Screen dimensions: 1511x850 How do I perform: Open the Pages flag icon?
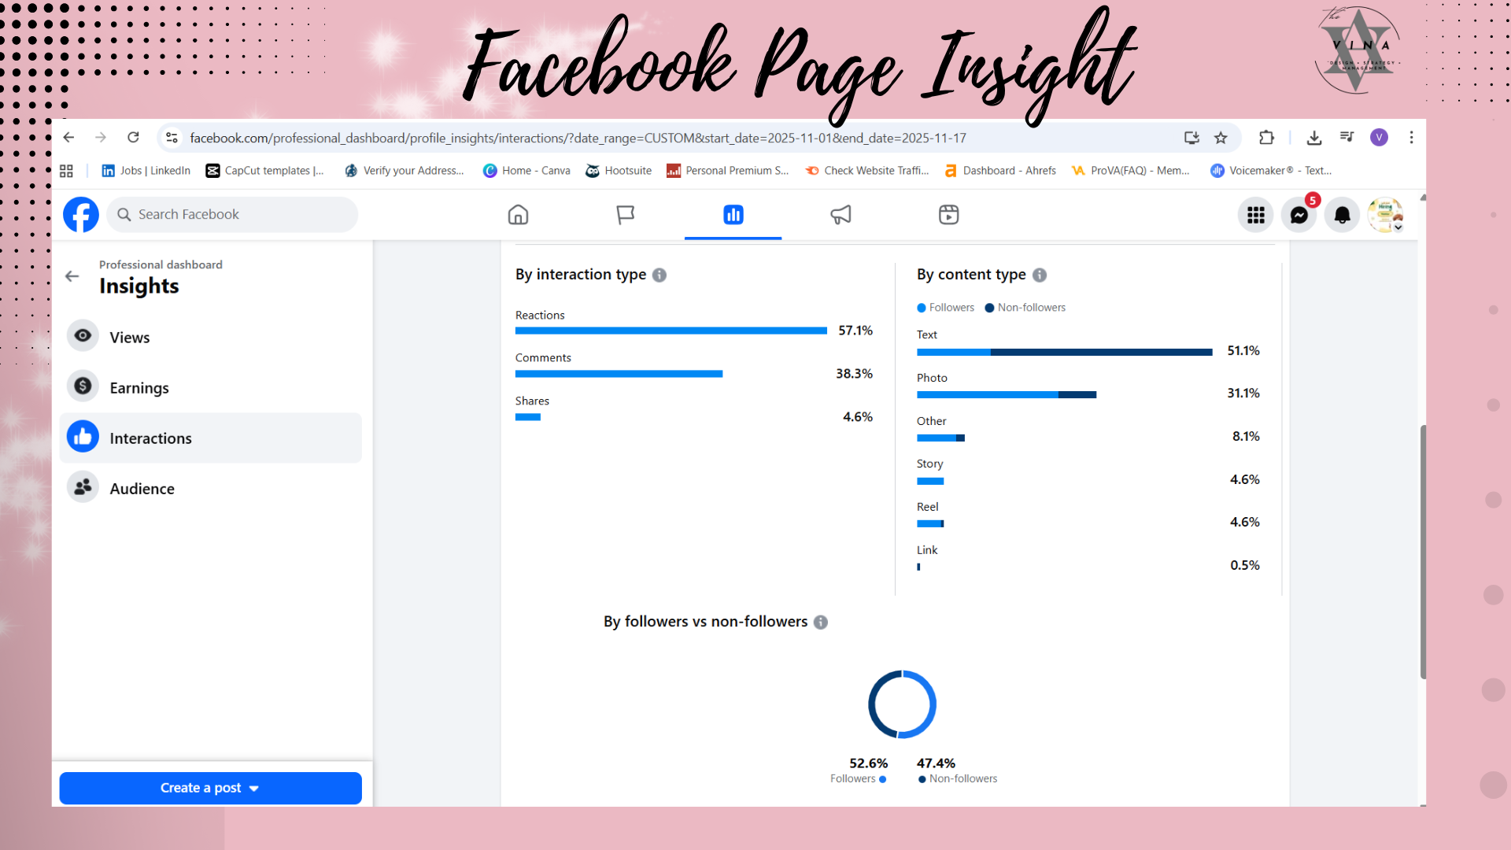[626, 215]
